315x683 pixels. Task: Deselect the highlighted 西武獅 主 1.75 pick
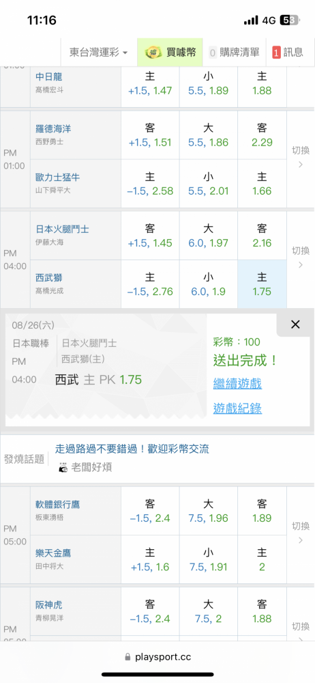(262, 284)
